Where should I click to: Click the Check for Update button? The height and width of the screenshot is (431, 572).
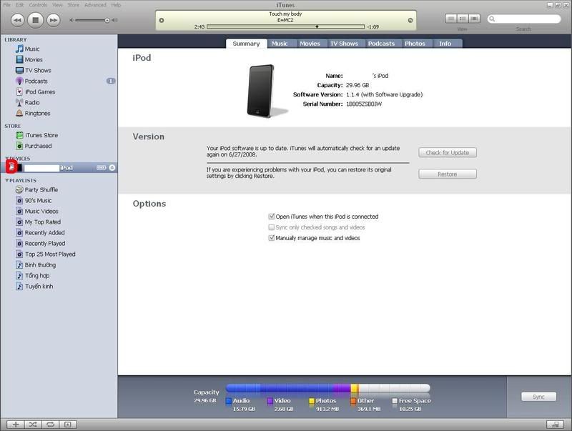tap(448, 152)
